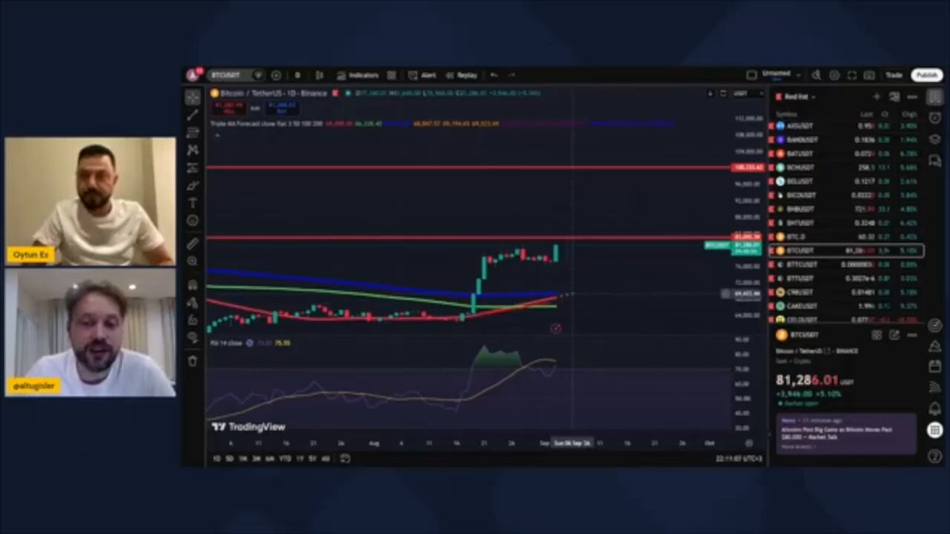Open the indicator templates grid icon
This screenshot has width=950, height=534.
click(391, 75)
